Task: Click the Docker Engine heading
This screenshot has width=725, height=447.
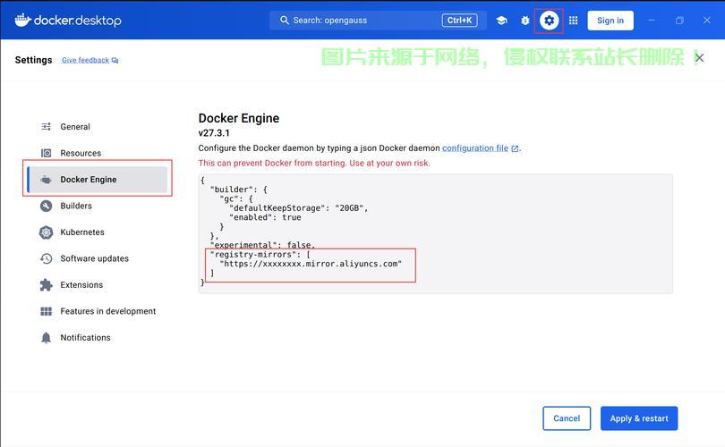Action: coord(239,118)
